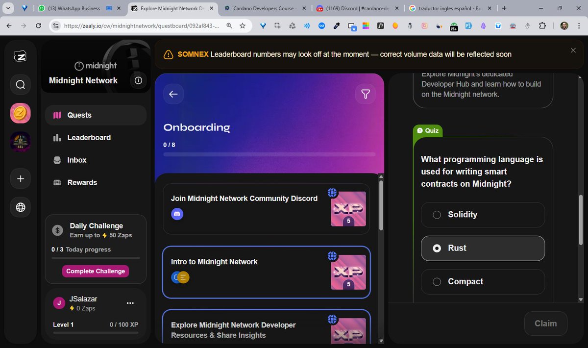Screen dimensions: 588x348
Task: Open the globe explore icon in sidebar
Action: coord(20,207)
